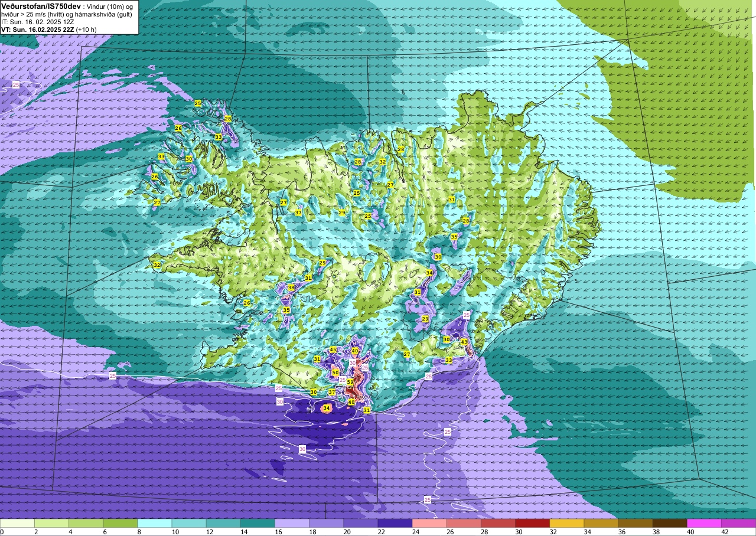
Task: Click the 36–38 brown legend swatch
Action: (636, 523)
